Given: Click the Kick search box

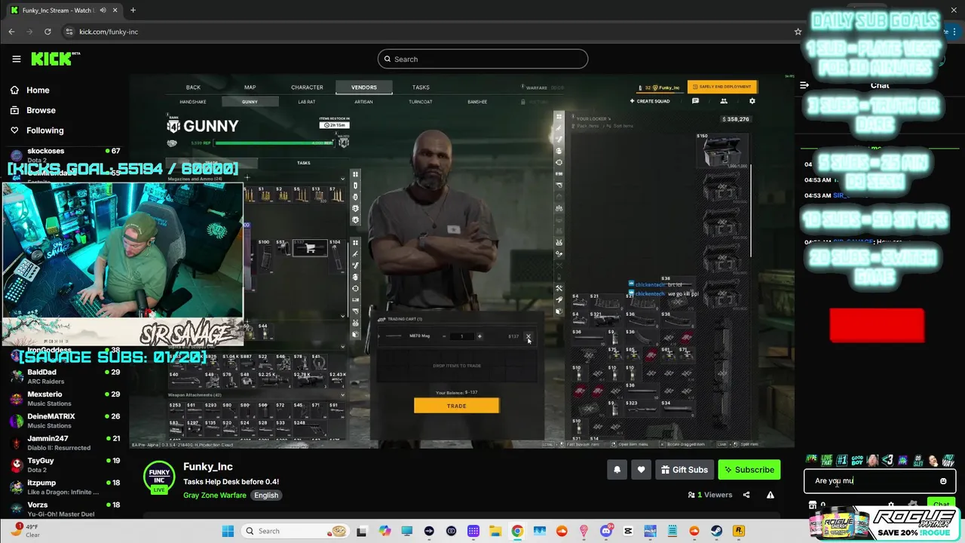Looking at the screenshot, I should click(482, 59).
